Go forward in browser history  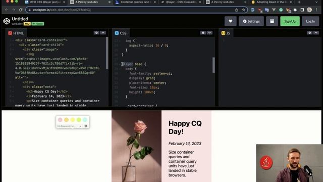click(x=14, y=10)
